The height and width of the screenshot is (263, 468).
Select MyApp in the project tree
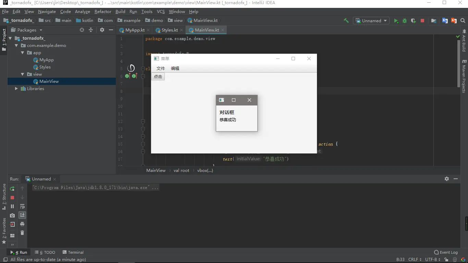click(x=46, y=60)
